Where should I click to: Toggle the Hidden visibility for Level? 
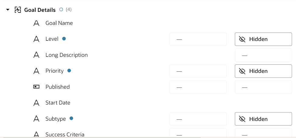click(x=263, y=39)
